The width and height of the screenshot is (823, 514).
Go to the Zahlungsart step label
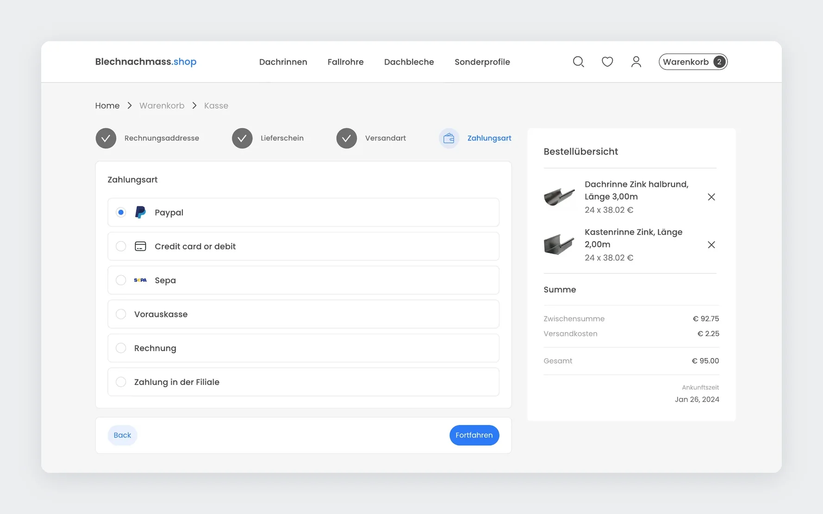(x=489, y=138)
